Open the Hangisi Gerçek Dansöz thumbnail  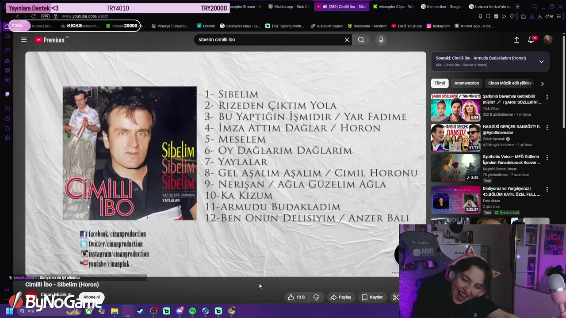[x=455, y=138]
